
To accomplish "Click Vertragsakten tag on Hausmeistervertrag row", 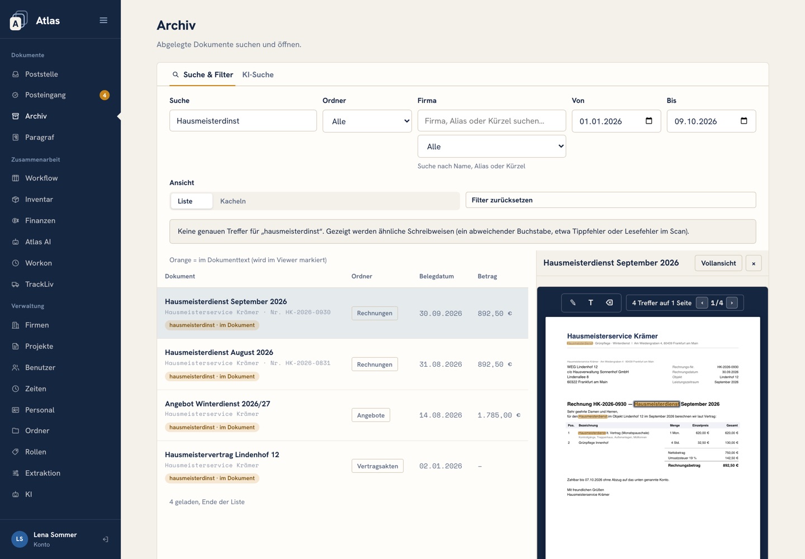I will [x=377, y=466].
